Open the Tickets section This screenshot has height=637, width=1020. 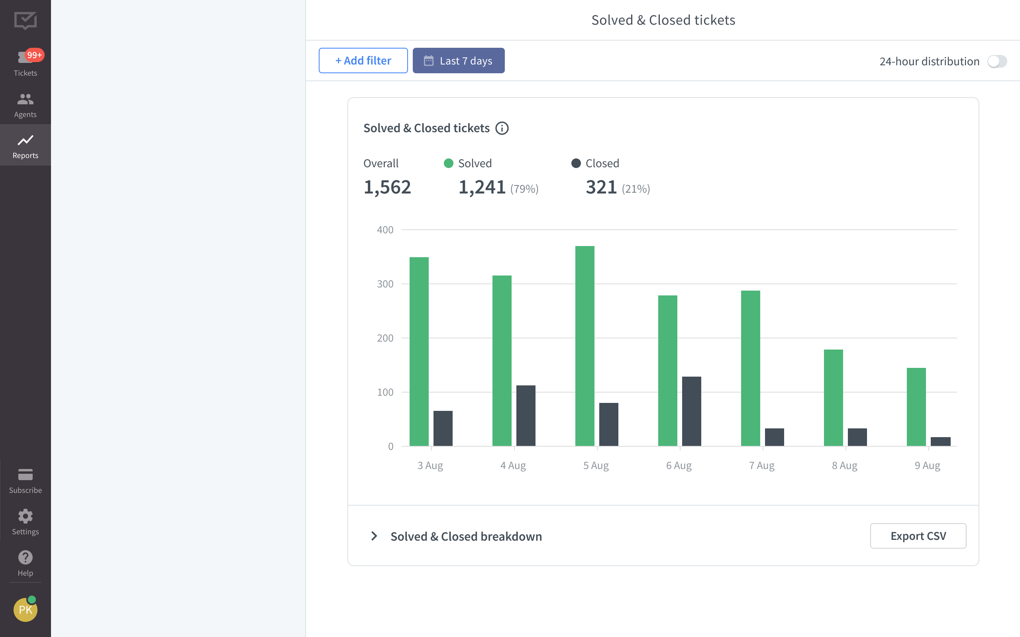click(x=25, y=63)
